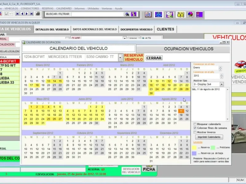
Task: Click the FICHA icon button
Action: point(149,169)
